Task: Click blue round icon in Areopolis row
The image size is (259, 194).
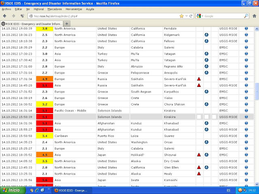Action: [206, 73]
